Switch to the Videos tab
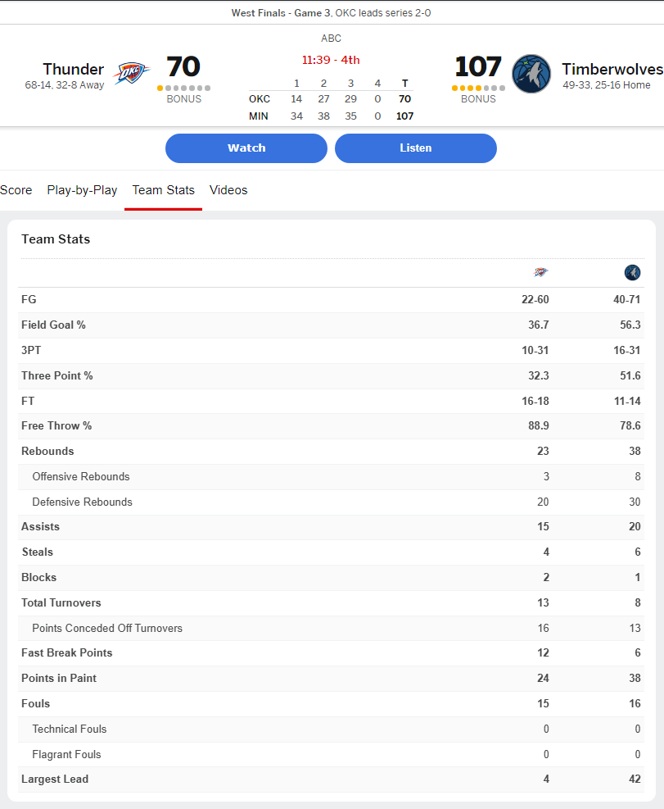664x809 pixels. 228,190
